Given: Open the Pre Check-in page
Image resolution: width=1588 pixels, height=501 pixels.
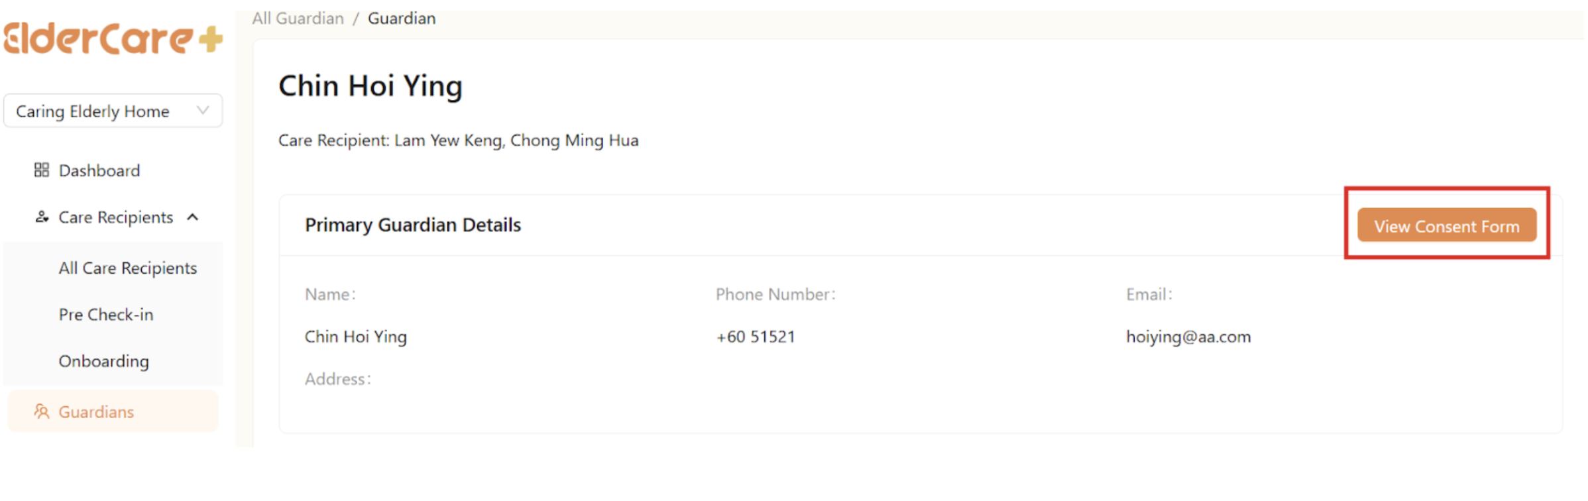Looking at the screenshot, I should click(x=106, y=314).
